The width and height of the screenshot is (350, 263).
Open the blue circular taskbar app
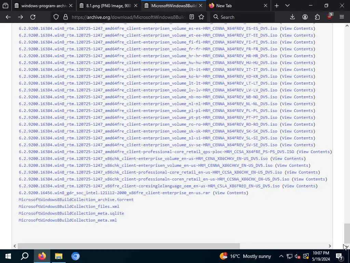(x=76, y=256)
